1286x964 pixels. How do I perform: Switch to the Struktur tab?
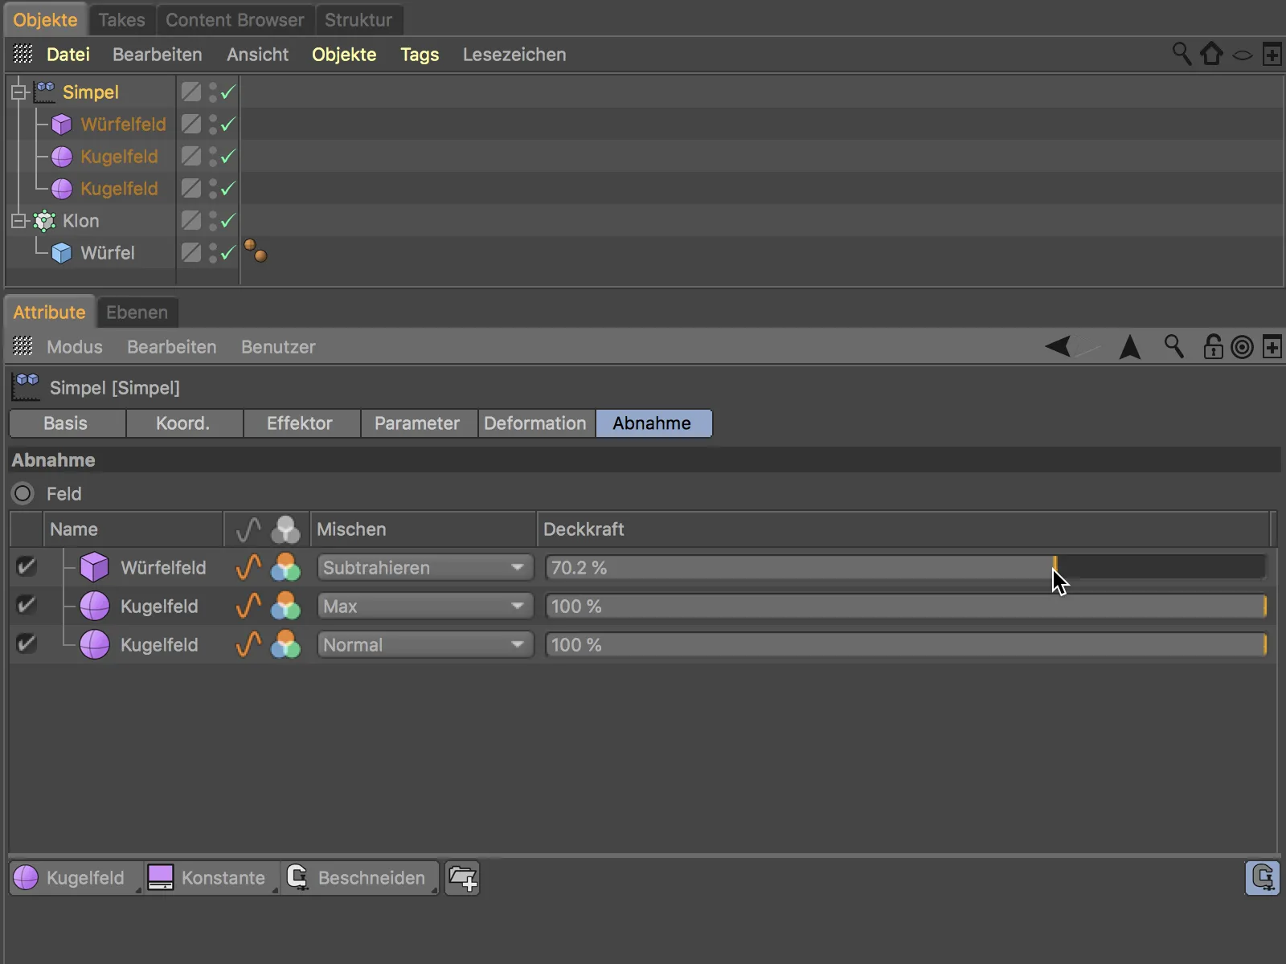coord(358,20)
